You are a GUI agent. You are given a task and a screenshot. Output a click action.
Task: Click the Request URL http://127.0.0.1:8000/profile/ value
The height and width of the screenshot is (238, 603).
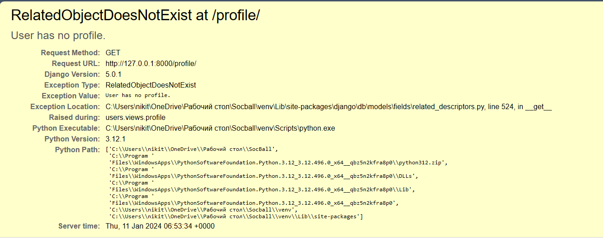pyautogui.click(x=151, y=64)
